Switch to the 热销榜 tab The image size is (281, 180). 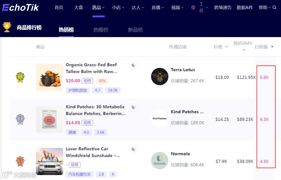66,30
